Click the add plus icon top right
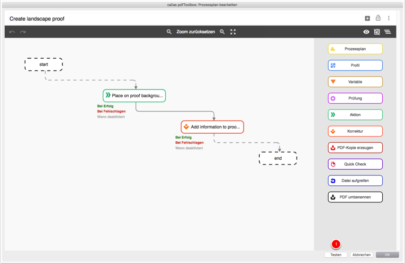This screenshot has width=405, height=264. pyautogui.click(x=367, y=18)
